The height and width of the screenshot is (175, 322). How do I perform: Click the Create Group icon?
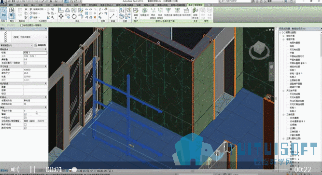point(128,10)
